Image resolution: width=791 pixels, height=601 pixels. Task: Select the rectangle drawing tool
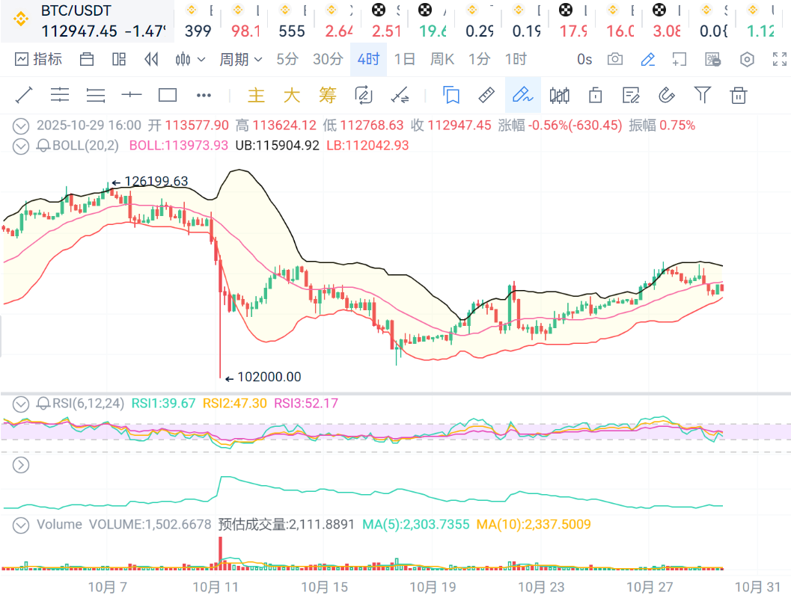(168, 95)
